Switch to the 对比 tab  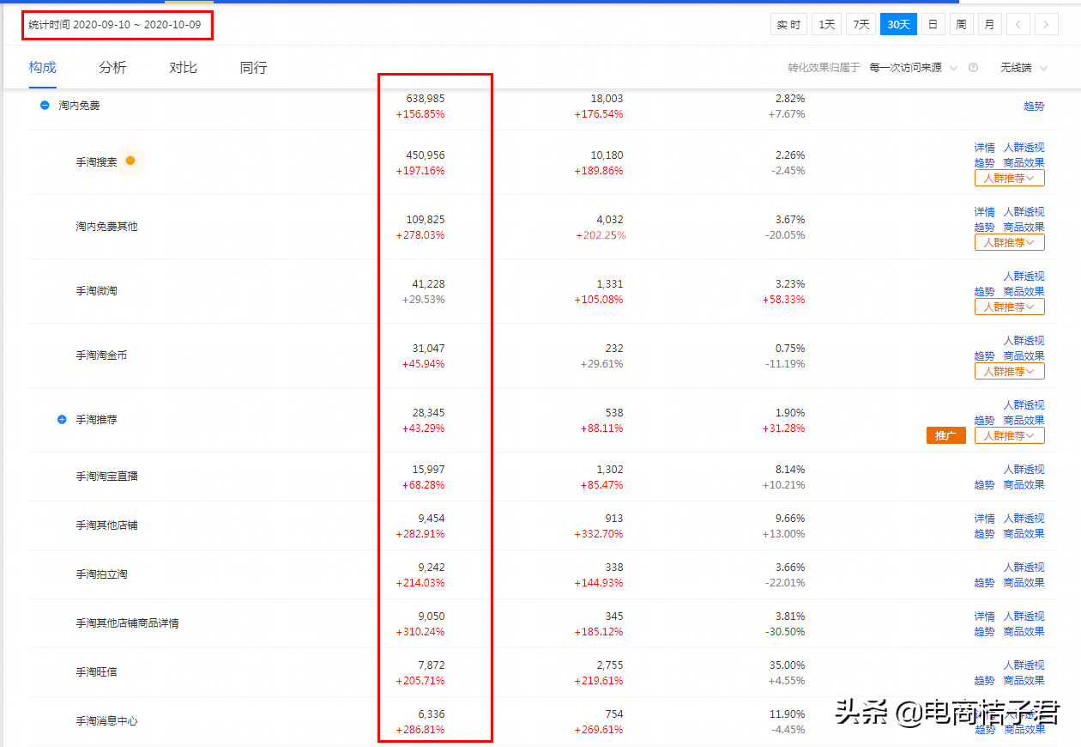tap(183, 67)
